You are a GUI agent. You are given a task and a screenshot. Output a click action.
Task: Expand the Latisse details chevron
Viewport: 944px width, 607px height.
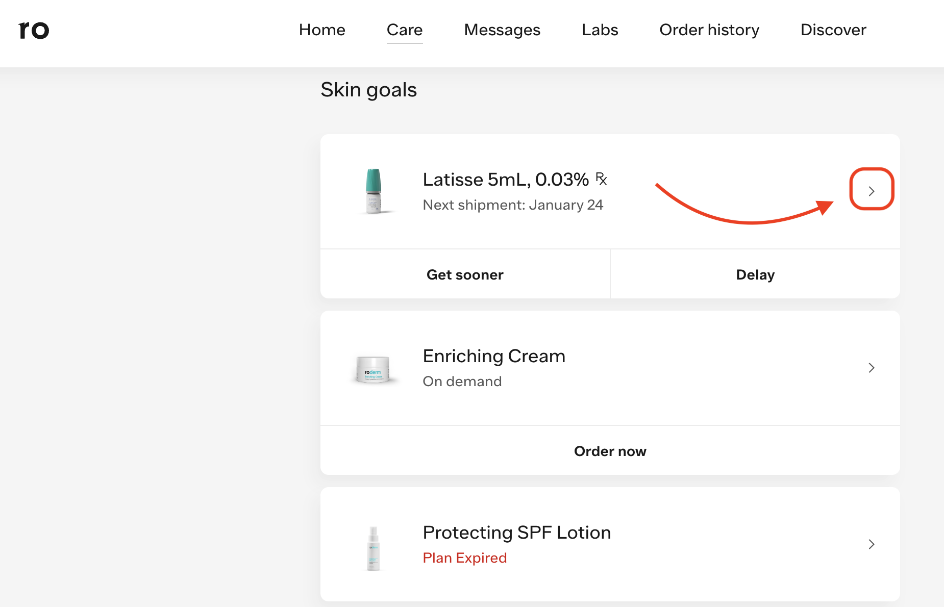[x=872, y=191]
